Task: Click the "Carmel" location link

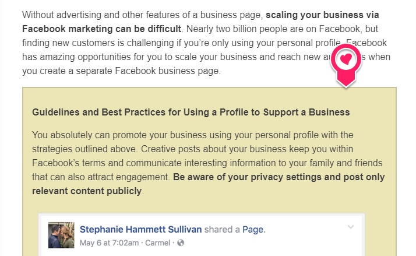Action: click(159, 243)
